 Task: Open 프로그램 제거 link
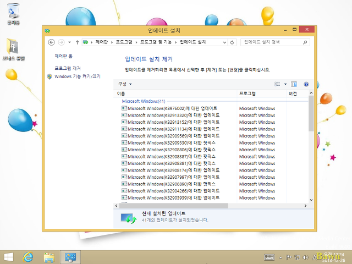point(68,68)
